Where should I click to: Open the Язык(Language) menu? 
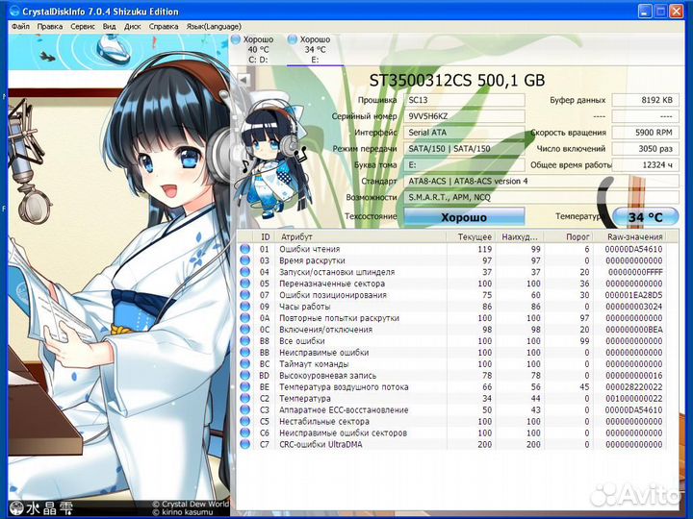point(214,27)
